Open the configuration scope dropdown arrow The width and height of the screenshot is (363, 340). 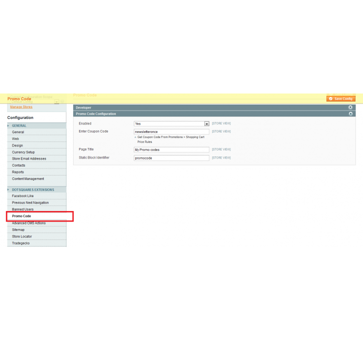pos(57,101)
